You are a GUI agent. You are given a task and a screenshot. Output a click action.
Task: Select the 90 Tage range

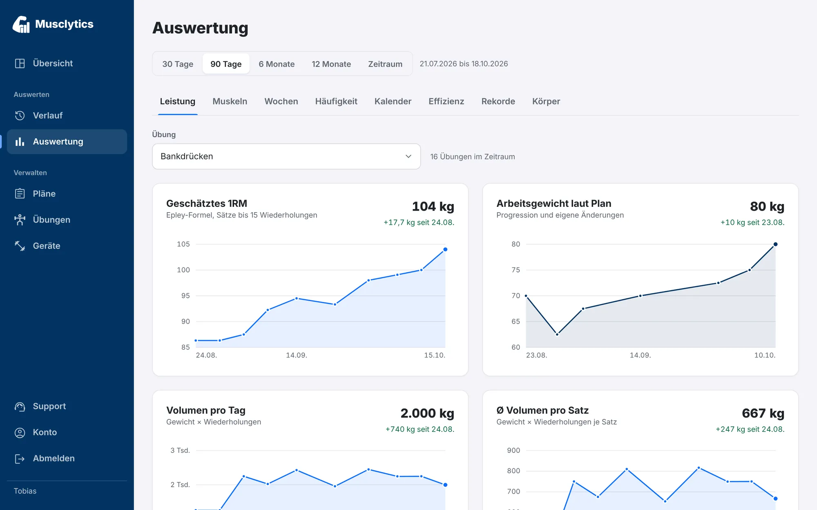[226, 64]
